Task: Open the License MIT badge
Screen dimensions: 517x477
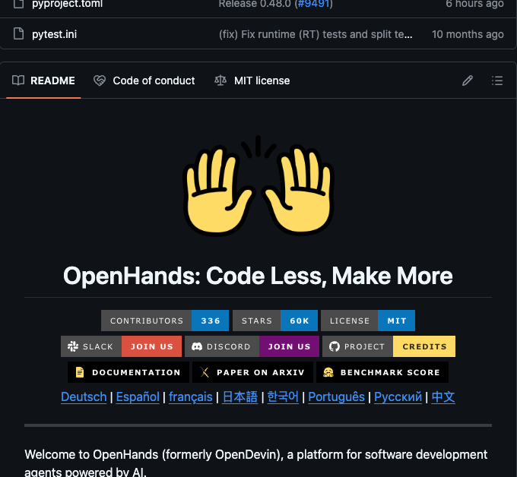Action: pos(368,321)
